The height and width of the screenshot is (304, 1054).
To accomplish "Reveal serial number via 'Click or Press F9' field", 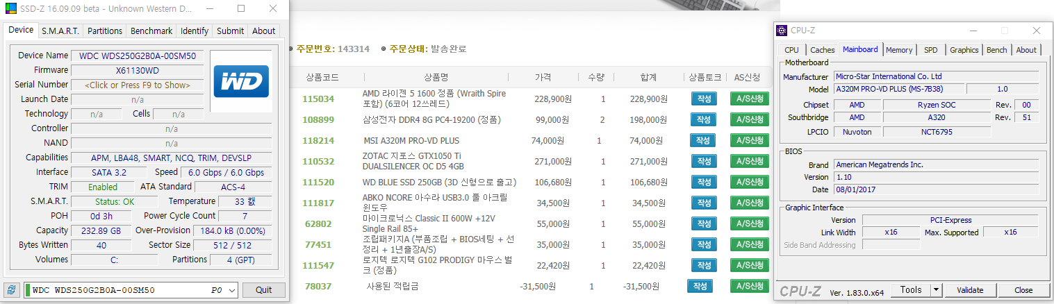I will (138, 85).
